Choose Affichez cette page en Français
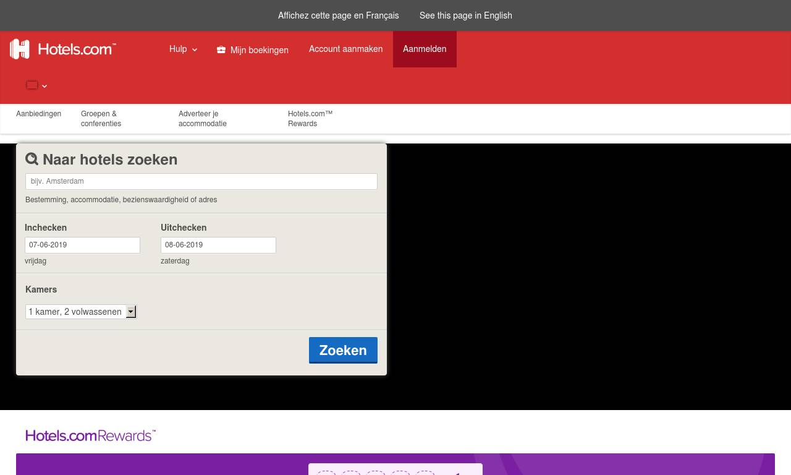Screen dimensions: 791x475 [x=338, y=15]
